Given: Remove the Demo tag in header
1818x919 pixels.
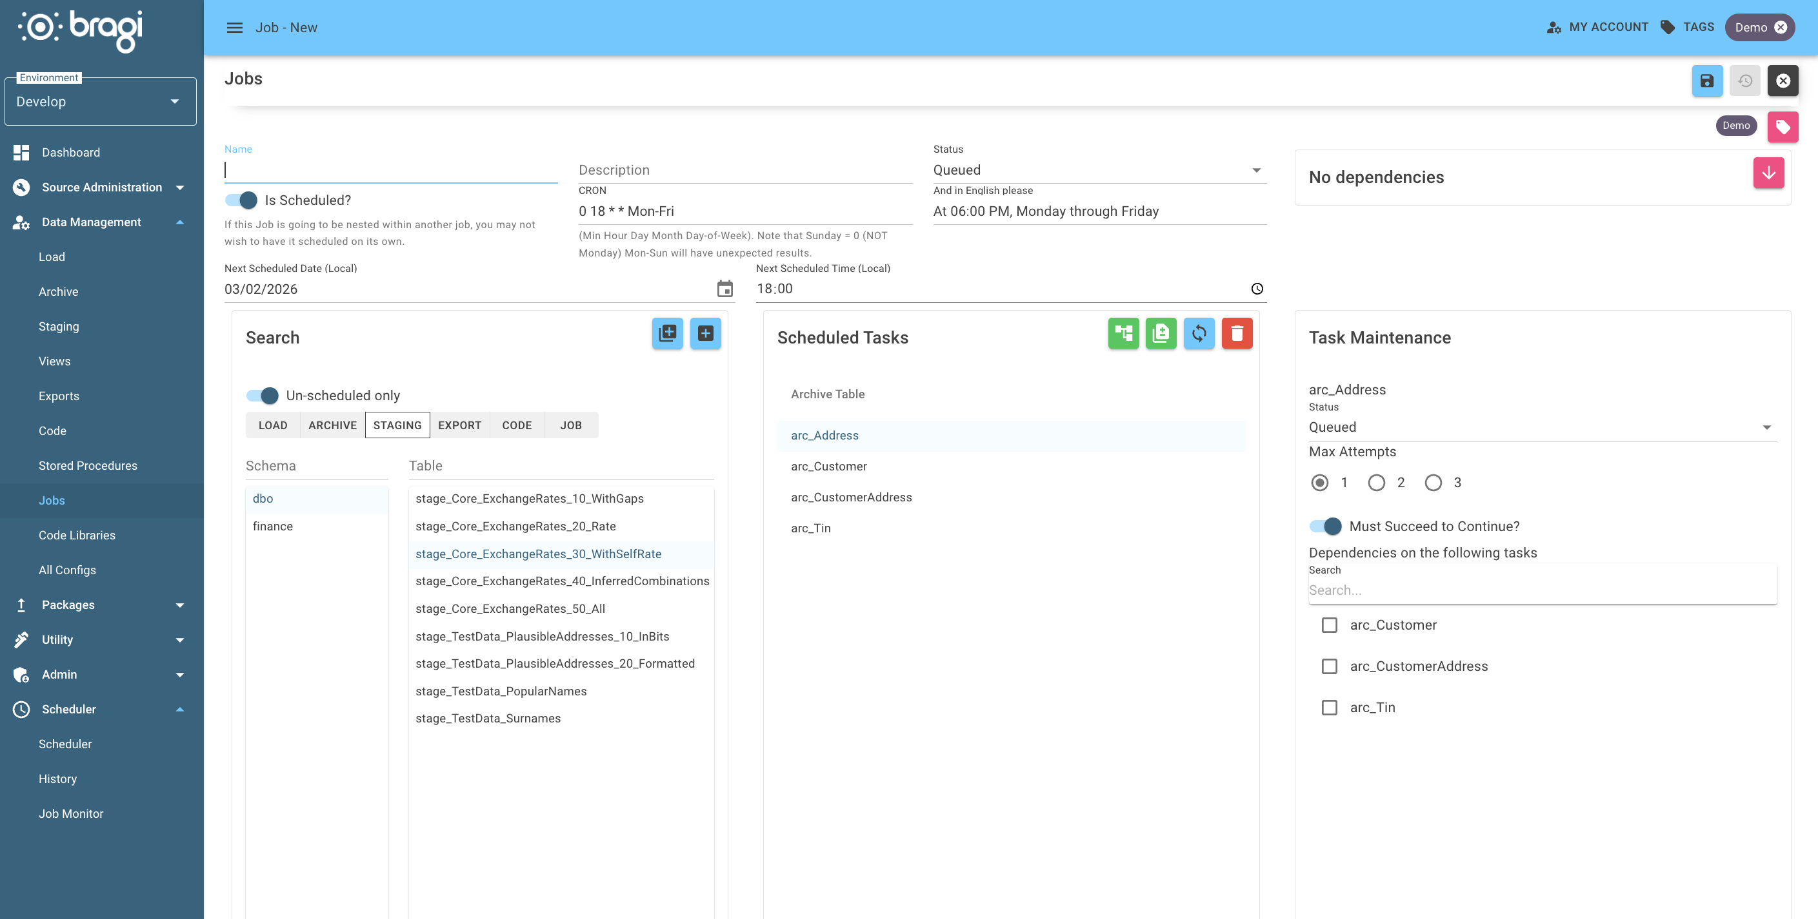Looking at the screenshot, I should 1781,28.
